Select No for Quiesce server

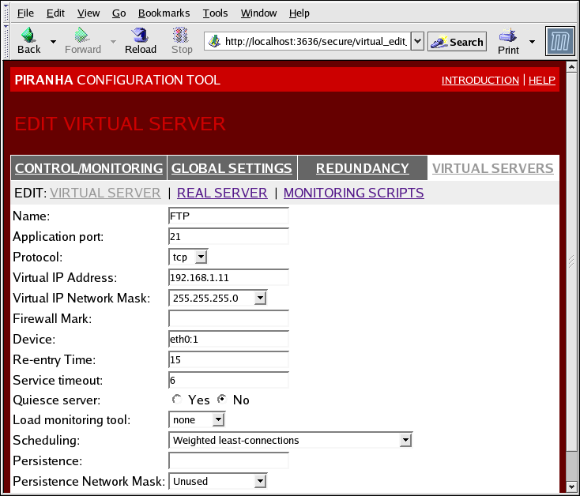click(222, 400)
